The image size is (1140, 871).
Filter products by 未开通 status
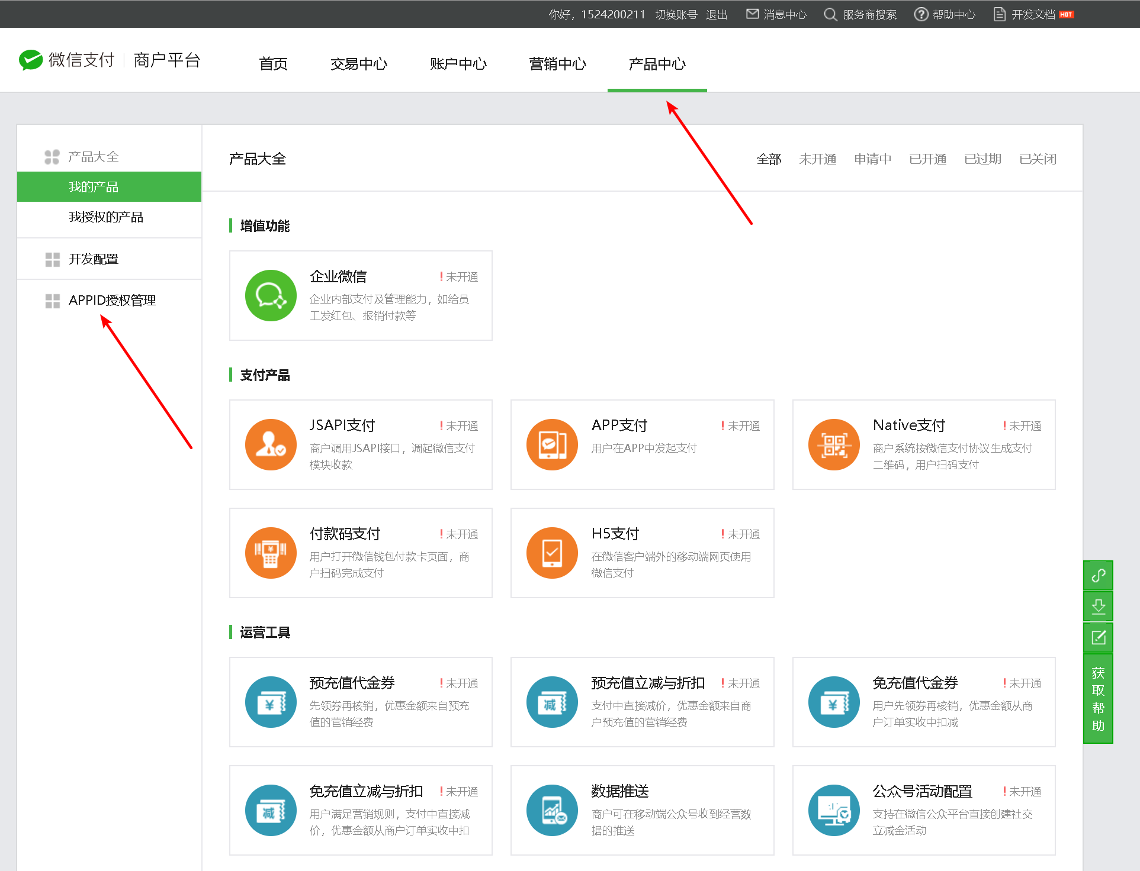point(817,159)
